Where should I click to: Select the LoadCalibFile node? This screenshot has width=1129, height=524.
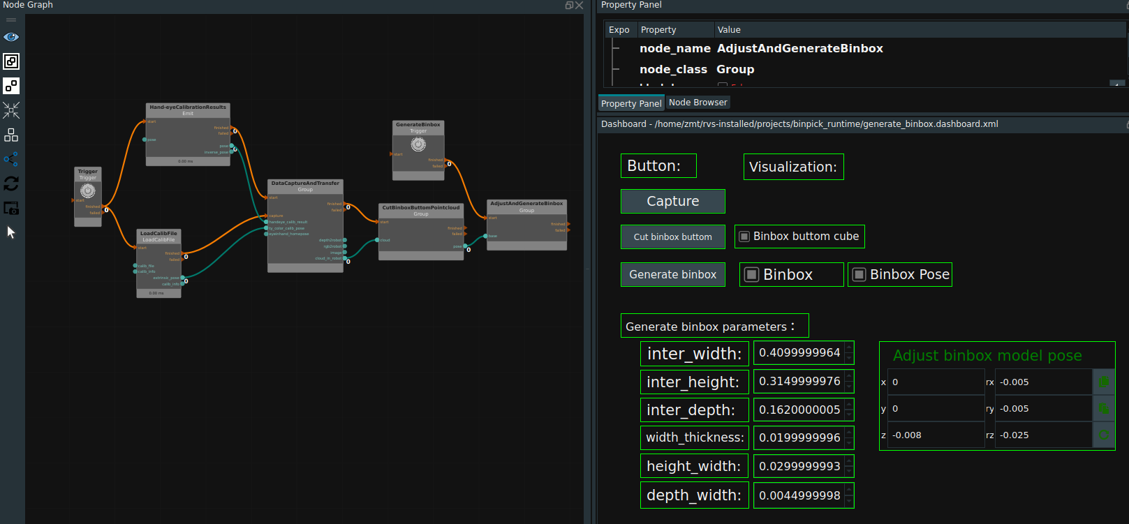(x=158, y=264)
